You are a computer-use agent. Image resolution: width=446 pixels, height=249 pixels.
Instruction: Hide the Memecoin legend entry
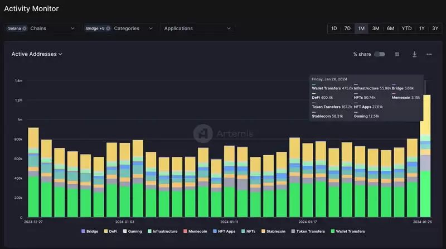(x=195, y=231)
